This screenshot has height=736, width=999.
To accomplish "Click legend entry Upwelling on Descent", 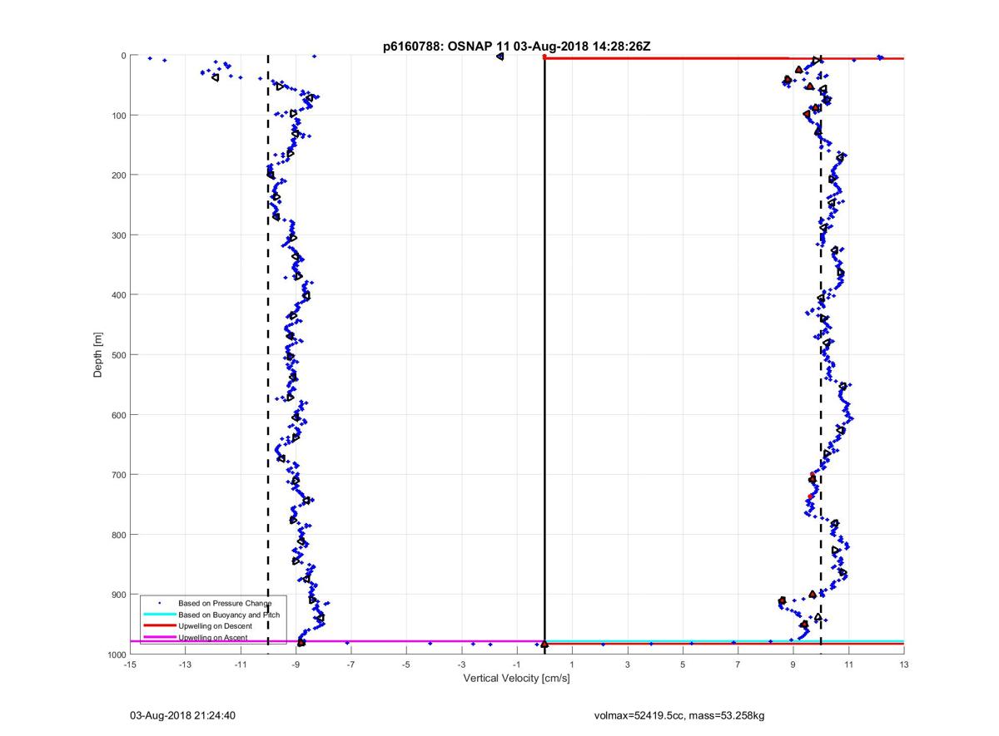I will (215, 625).
